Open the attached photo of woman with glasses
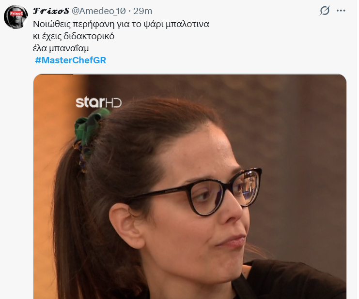 (190, 186)
